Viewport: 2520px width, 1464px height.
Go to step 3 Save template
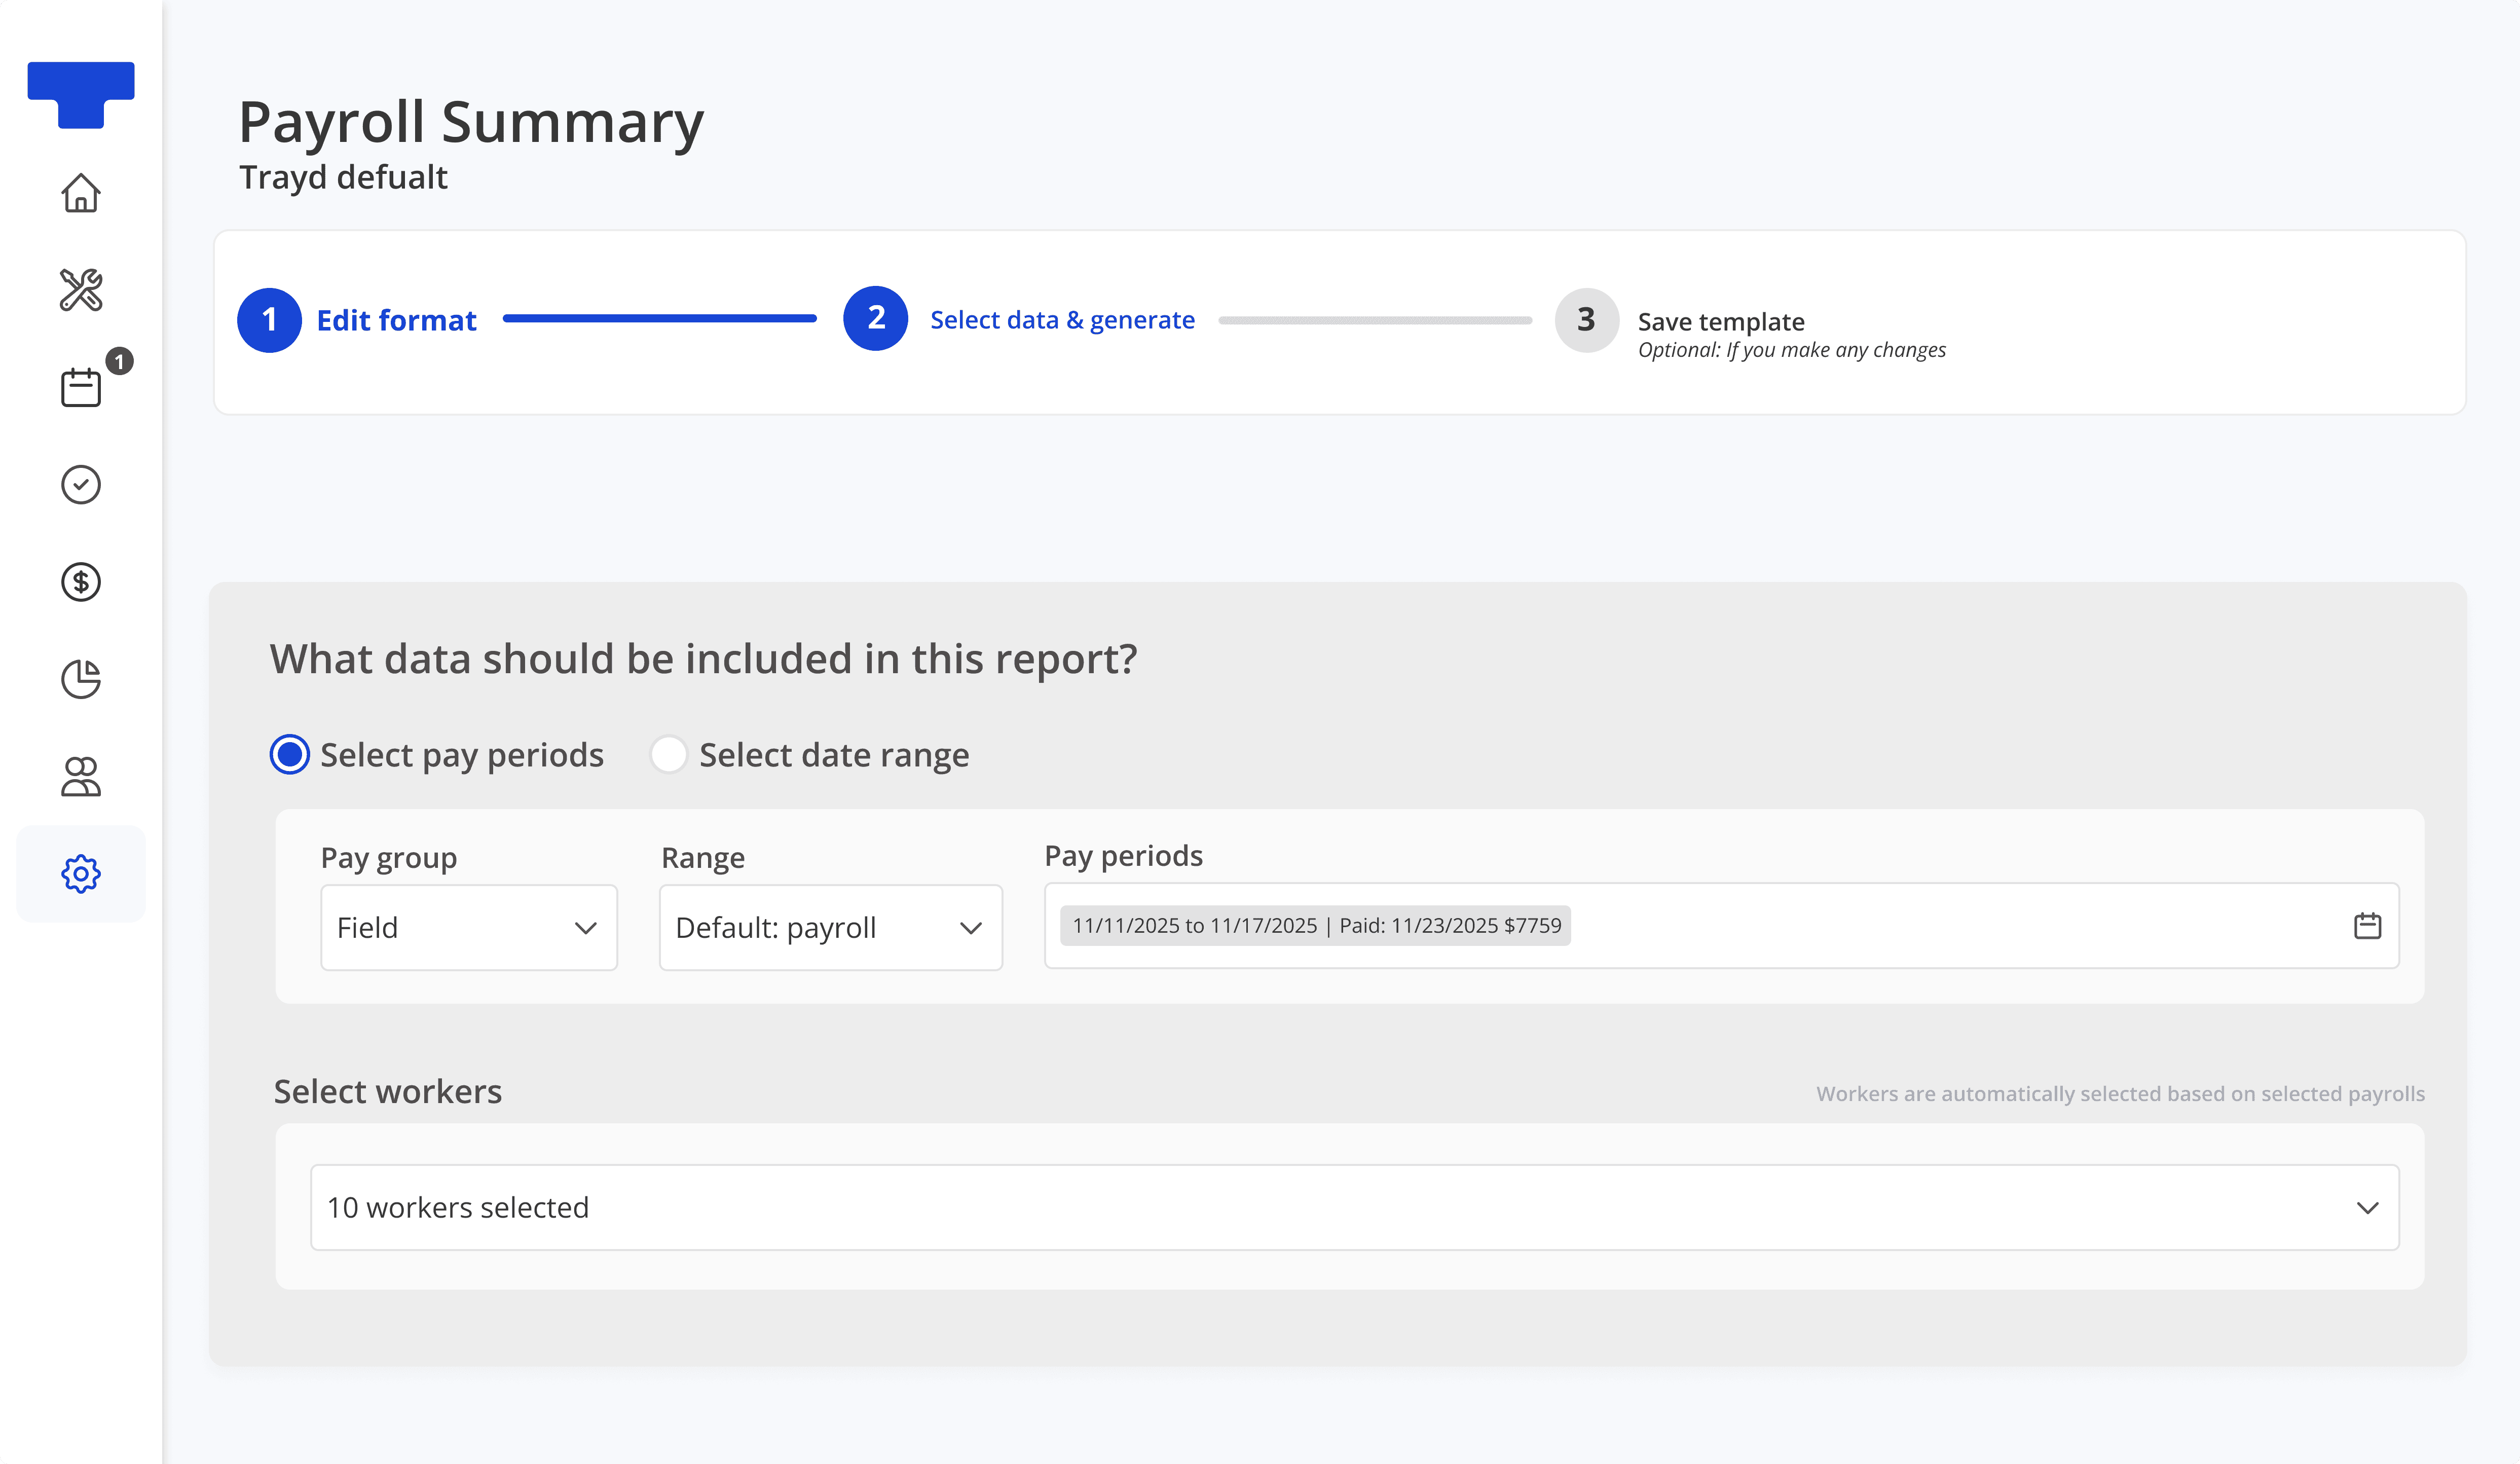coord(1586,320)
